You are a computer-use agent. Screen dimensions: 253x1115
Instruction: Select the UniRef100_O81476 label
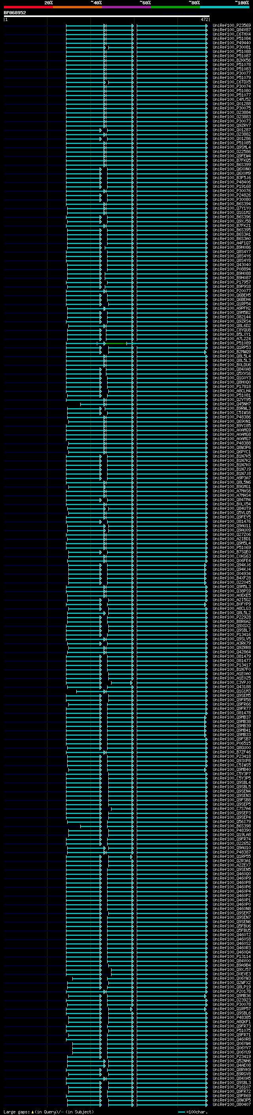tap(232, 522)
